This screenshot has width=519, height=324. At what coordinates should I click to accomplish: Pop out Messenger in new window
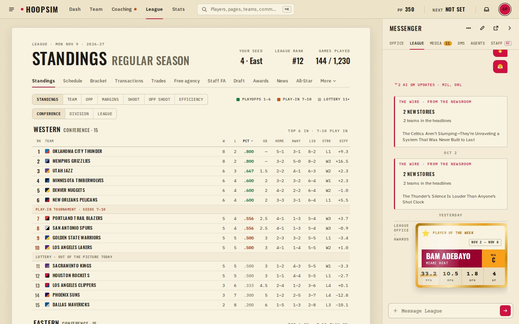(x=496, y=28)
